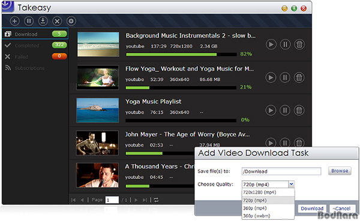Cancel the Add Video Download Task dialog
This screenshot has width=360, height=221.
click(343, 208)
